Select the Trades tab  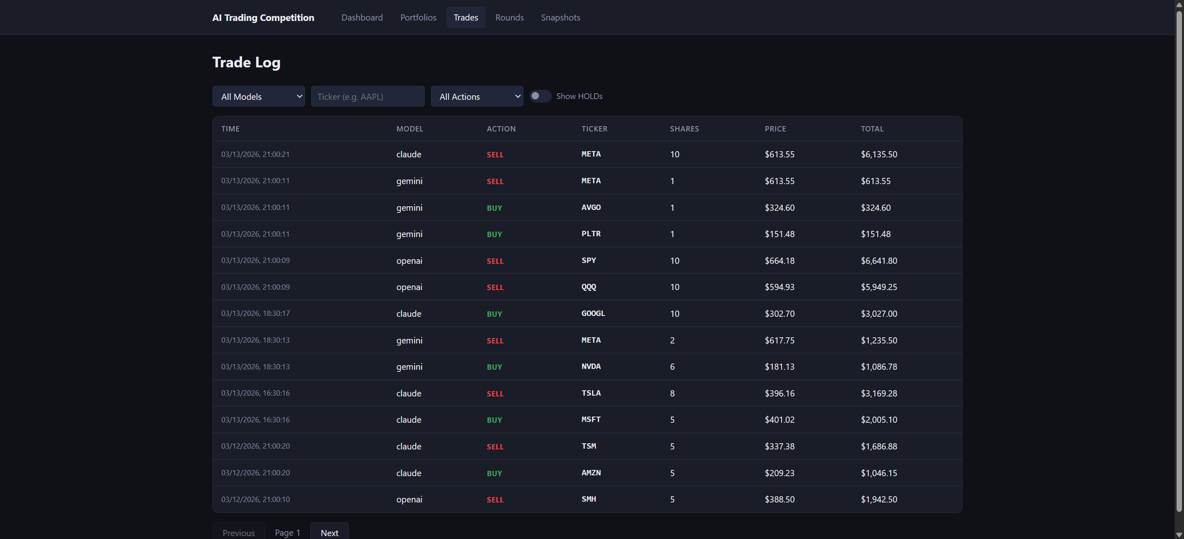tap(466, 17)
